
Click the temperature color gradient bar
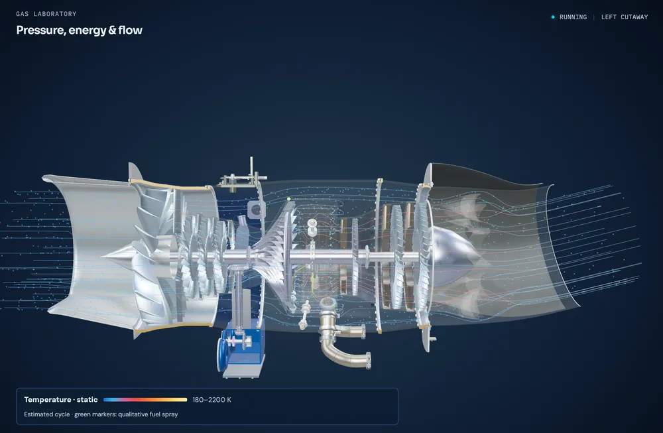click(145, 400)
